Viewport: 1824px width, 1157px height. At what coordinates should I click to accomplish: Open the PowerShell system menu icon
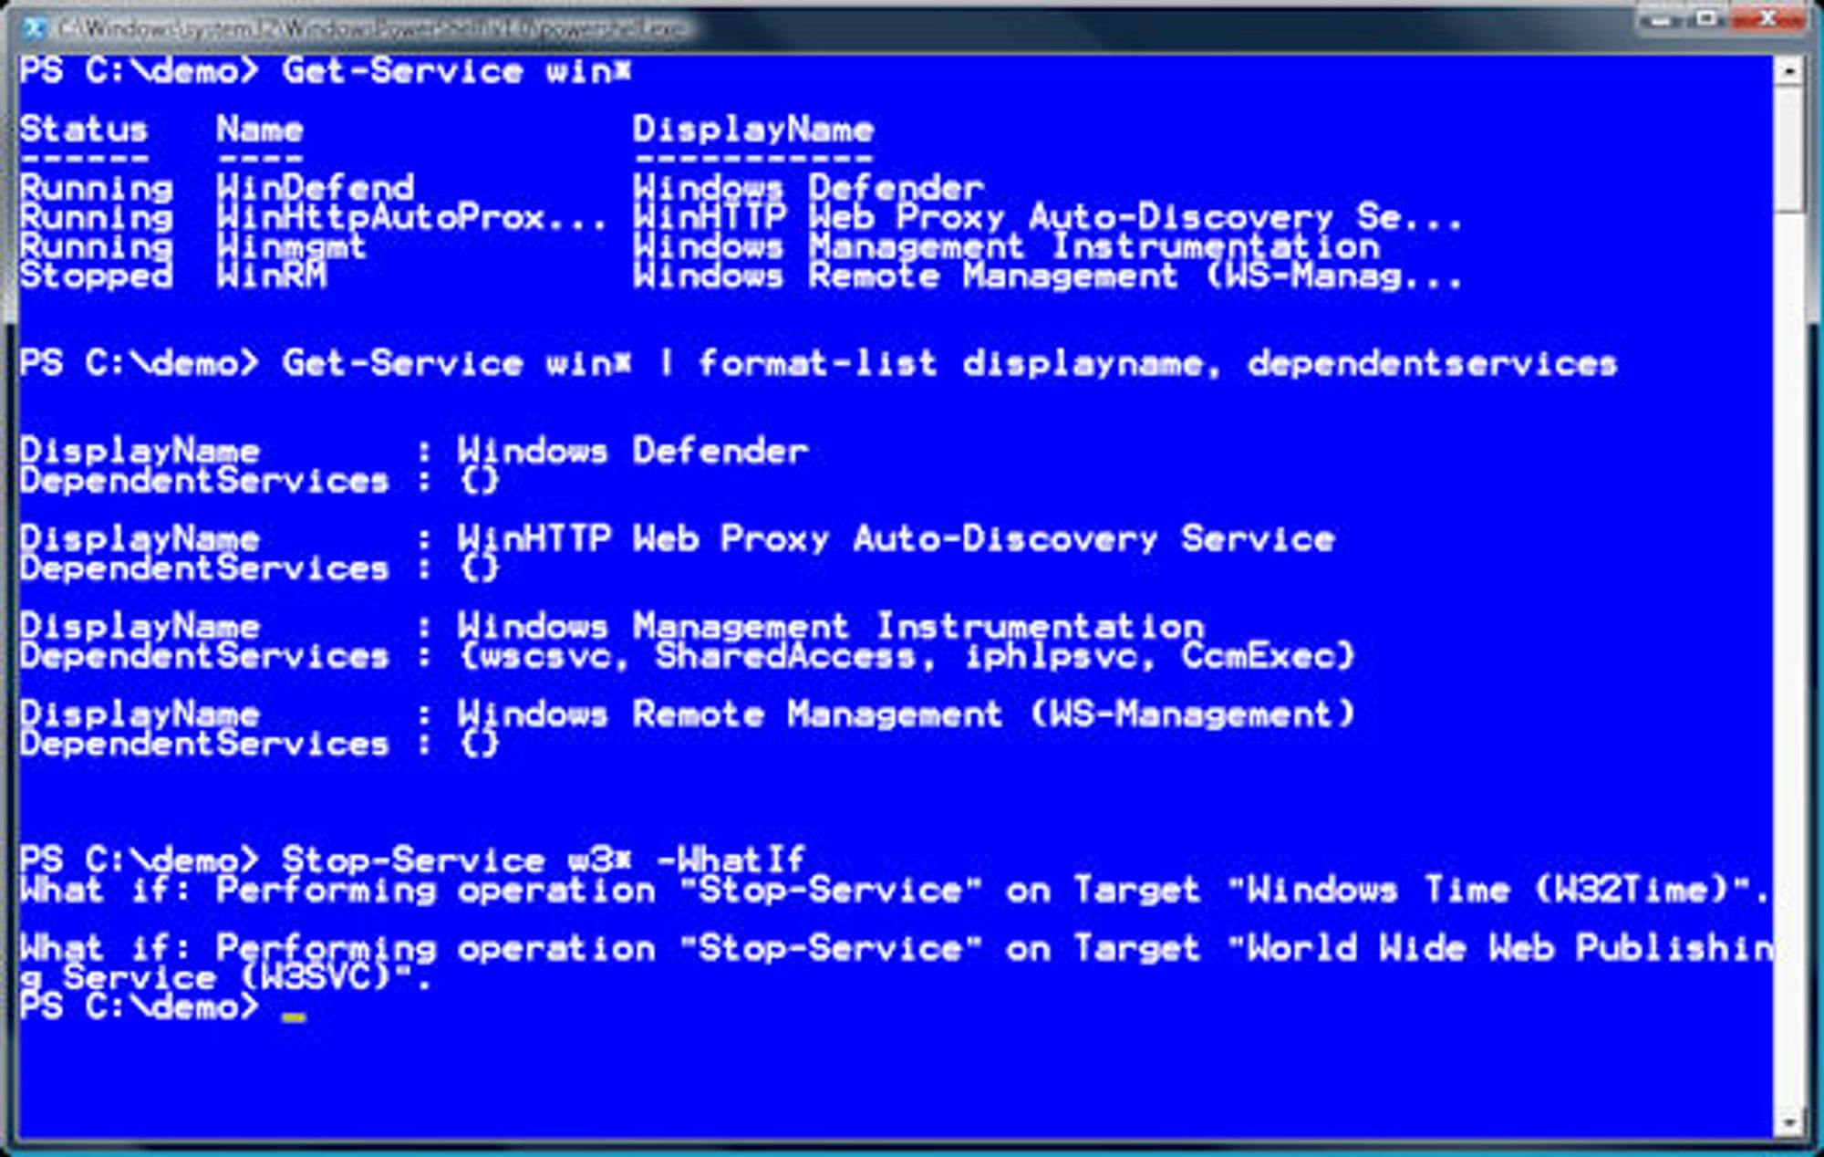click(x=35, y=28)
